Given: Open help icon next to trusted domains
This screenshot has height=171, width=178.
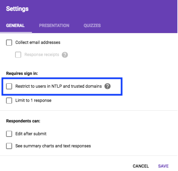Looking at the screenshot, I should (108, 86).
